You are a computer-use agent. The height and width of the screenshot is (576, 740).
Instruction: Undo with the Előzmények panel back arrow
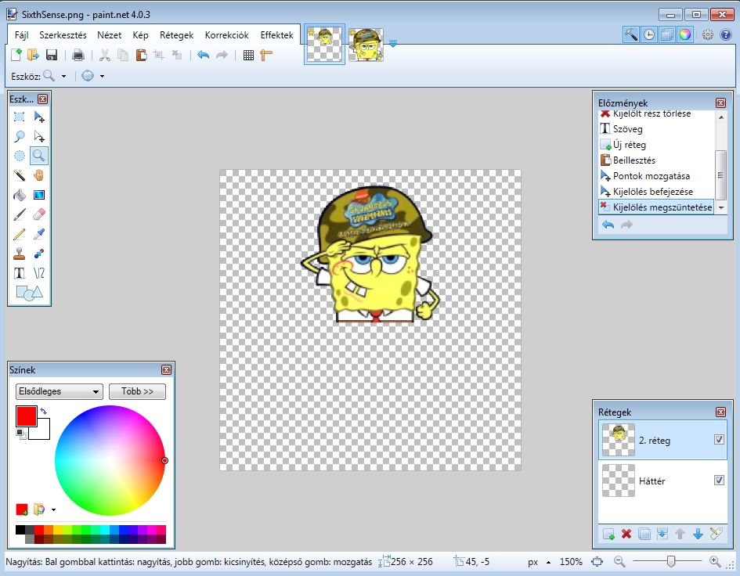pos(608,225)
